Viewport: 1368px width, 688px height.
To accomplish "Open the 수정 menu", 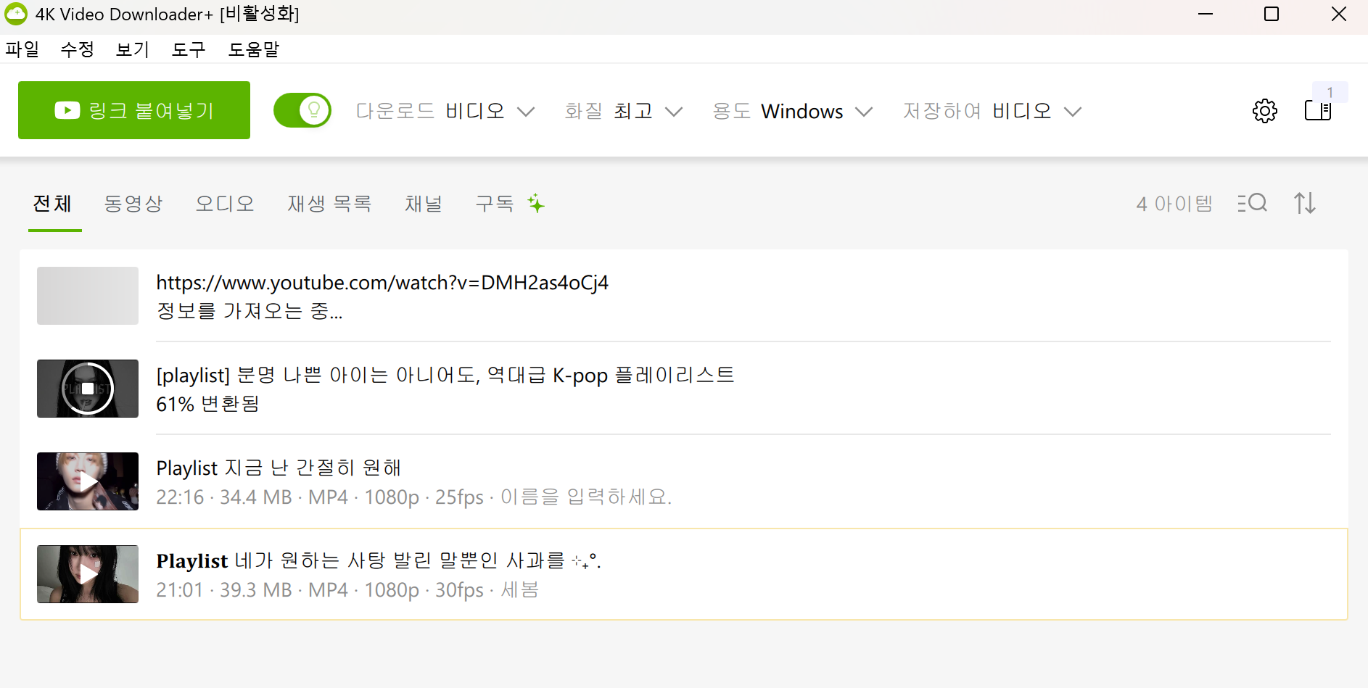I will point(78,49).
